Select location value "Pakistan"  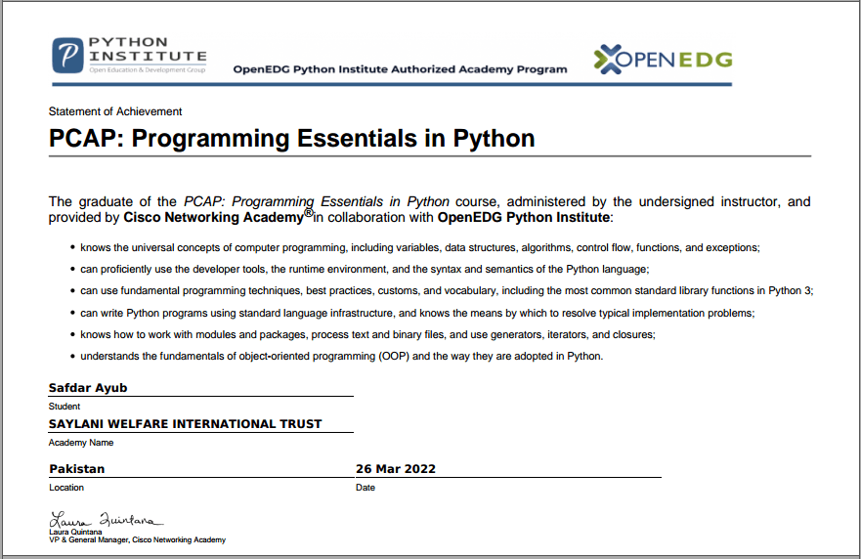[x=77, y=469]
